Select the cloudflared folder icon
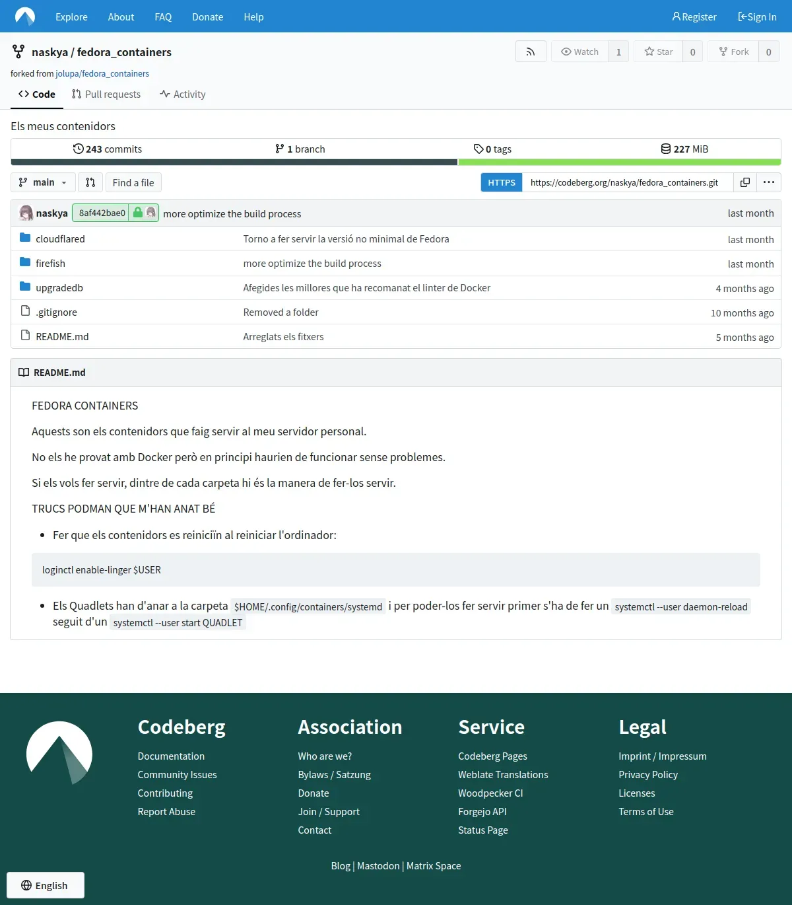This screenshot has height=905, width=792. point(25,238)
